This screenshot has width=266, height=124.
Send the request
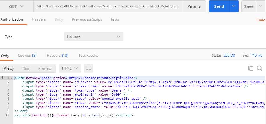coord(219,6)
